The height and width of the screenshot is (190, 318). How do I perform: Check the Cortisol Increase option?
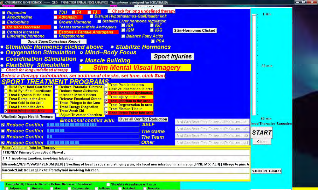pos(4,32)
